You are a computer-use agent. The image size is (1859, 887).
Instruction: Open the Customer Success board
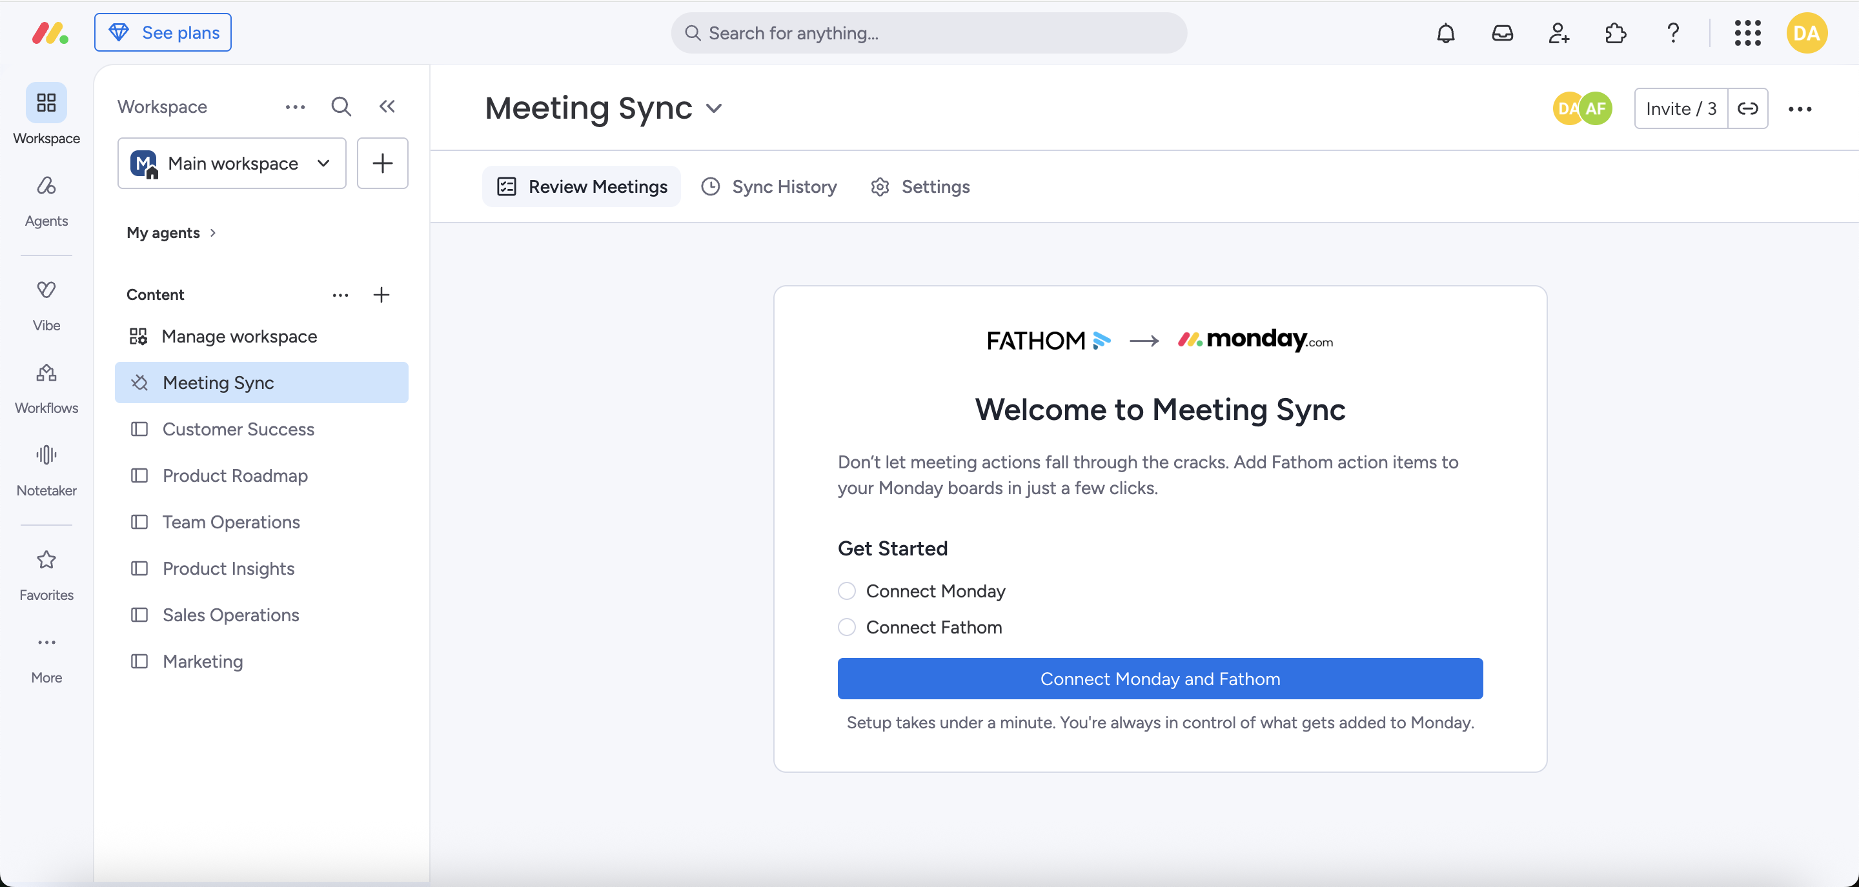pos(261,428)
